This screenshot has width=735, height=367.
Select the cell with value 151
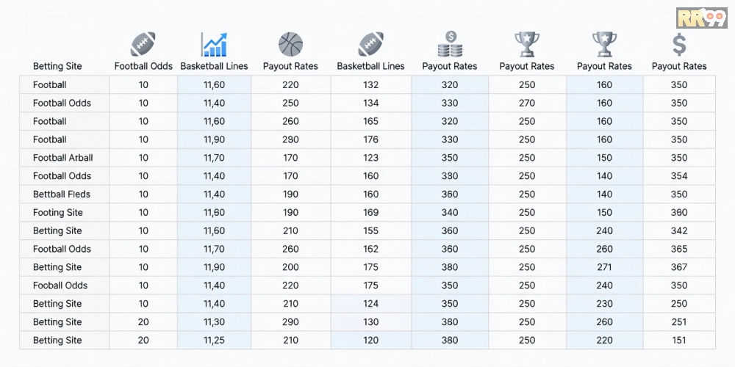679,341
